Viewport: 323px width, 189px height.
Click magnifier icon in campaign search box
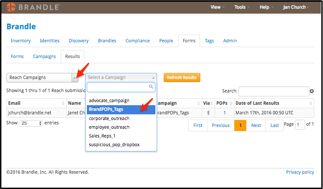(151, 87)
